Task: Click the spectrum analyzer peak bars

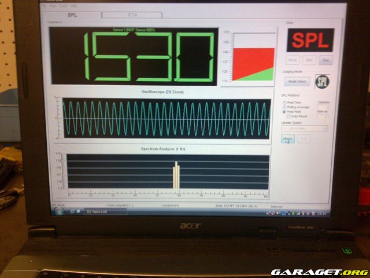Action: tap(177, 175)
